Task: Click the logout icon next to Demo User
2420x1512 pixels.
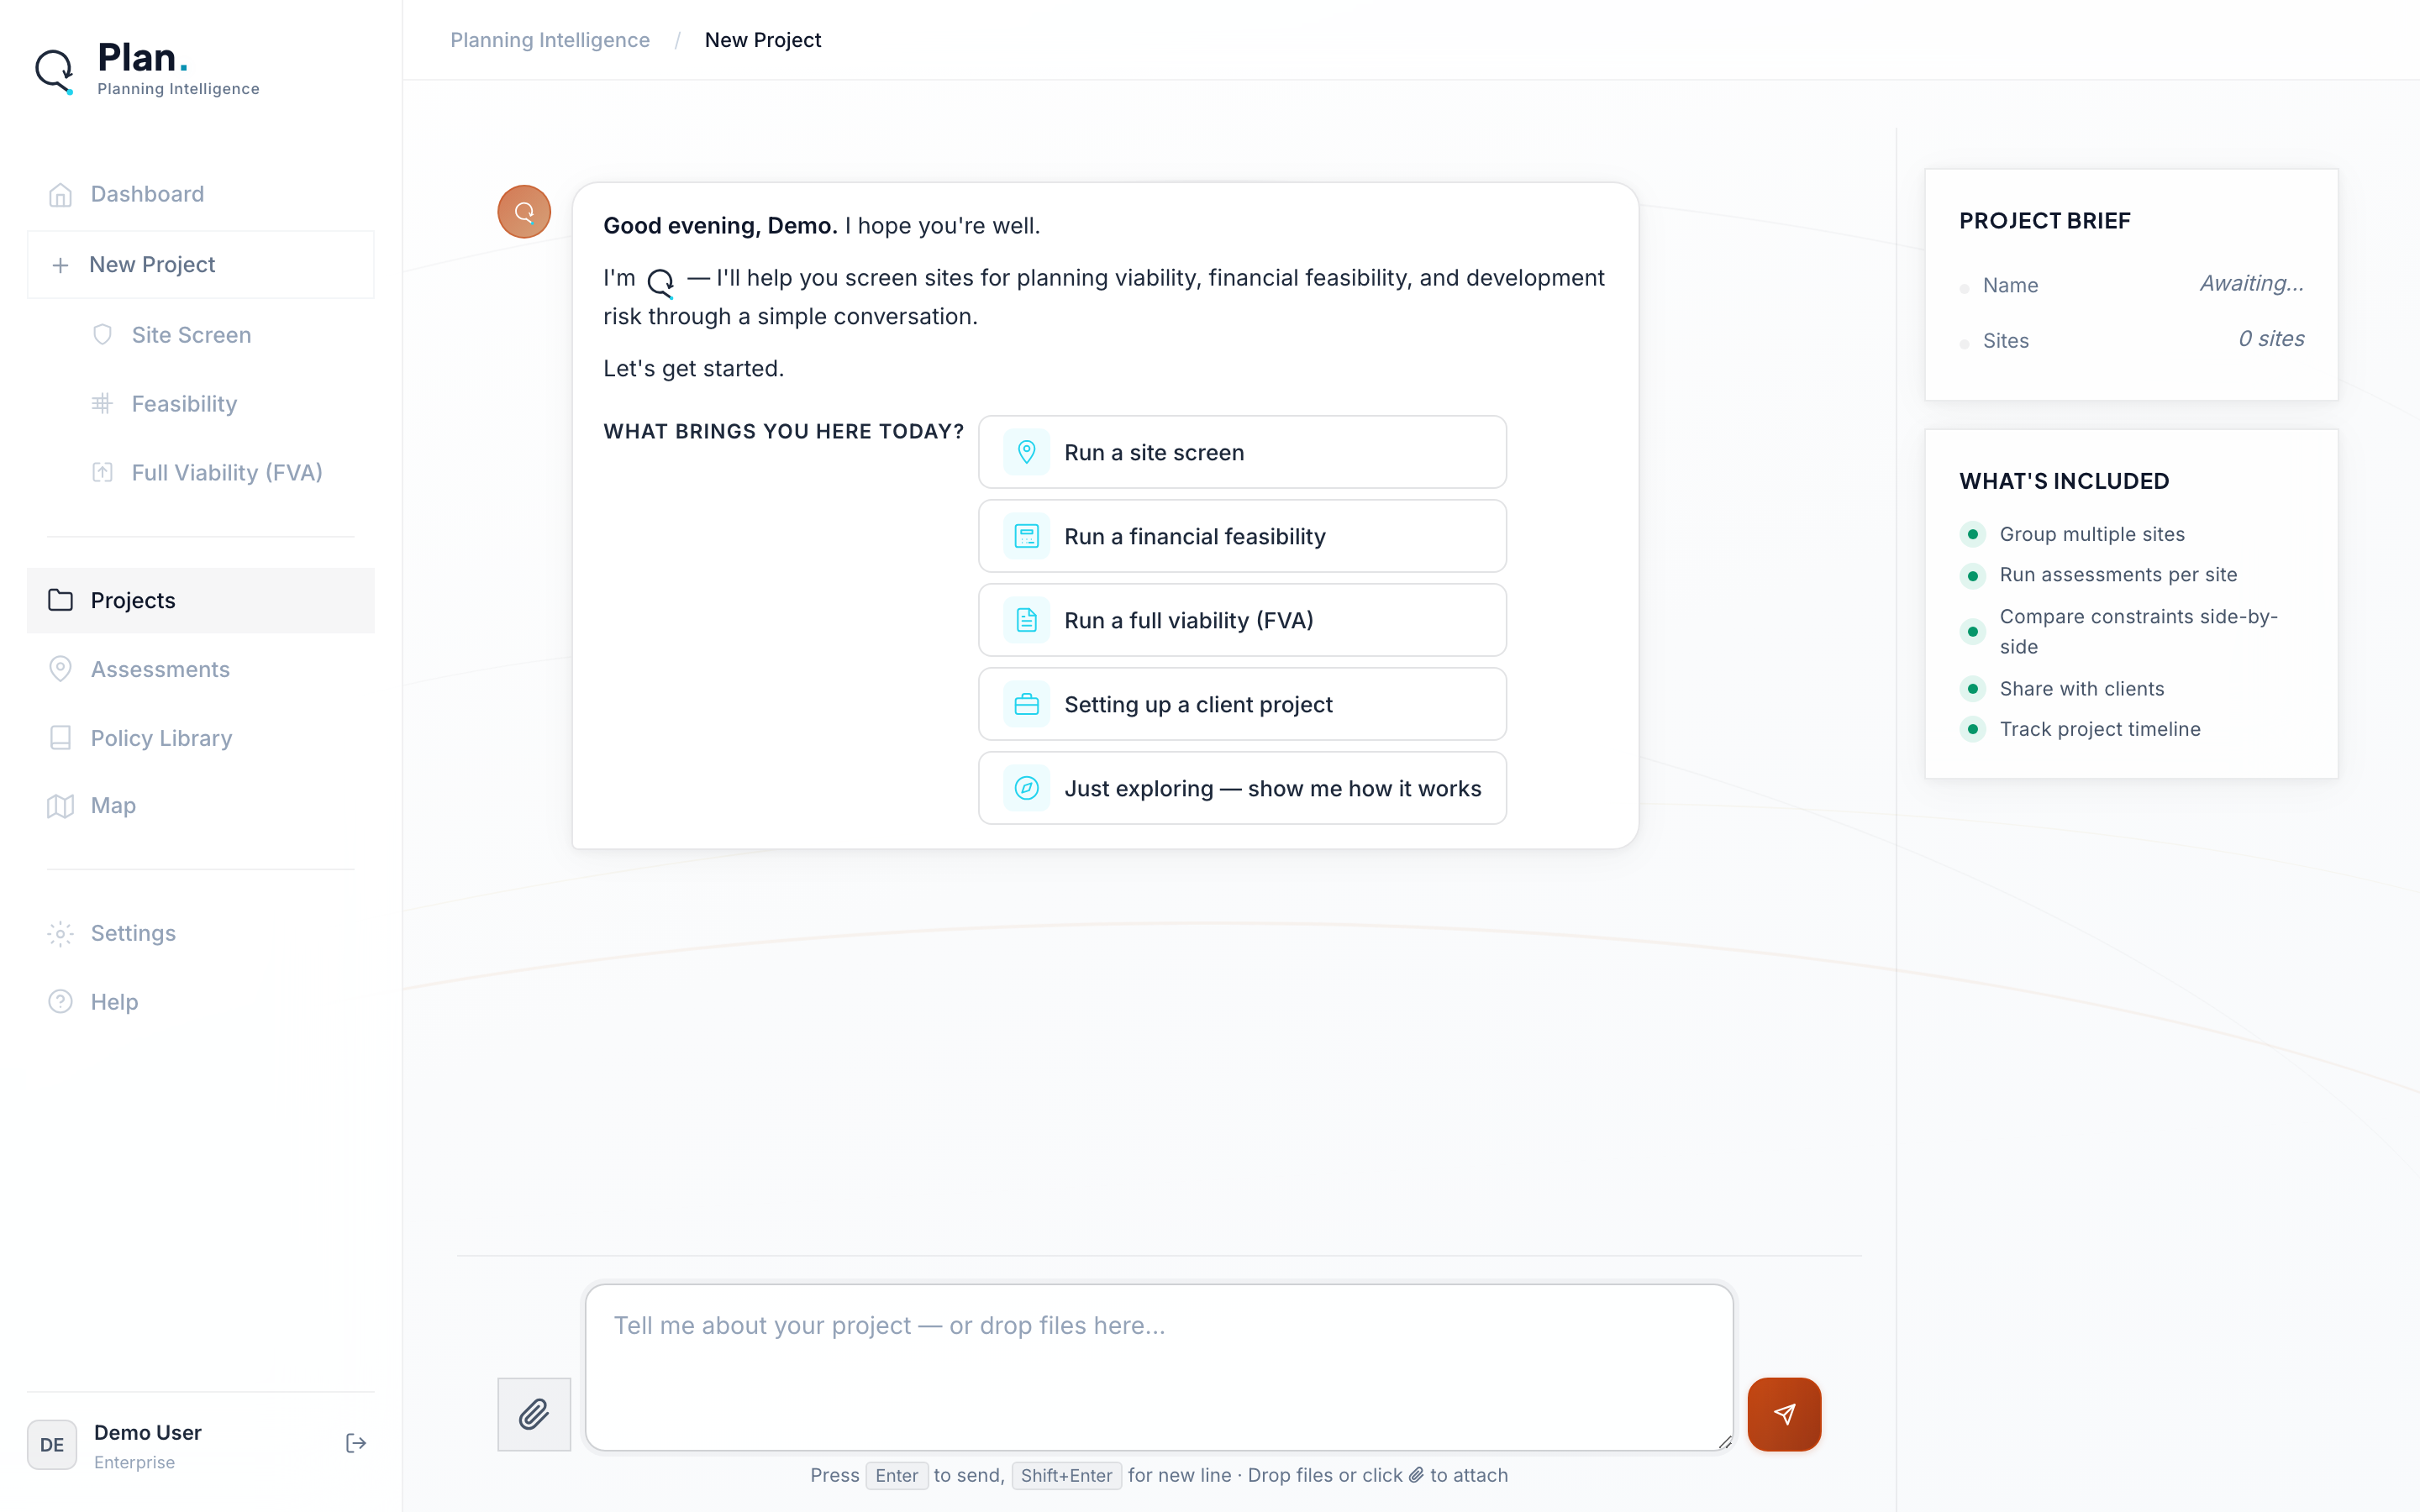Action: pyautogui.click(x=355, y=1443)
